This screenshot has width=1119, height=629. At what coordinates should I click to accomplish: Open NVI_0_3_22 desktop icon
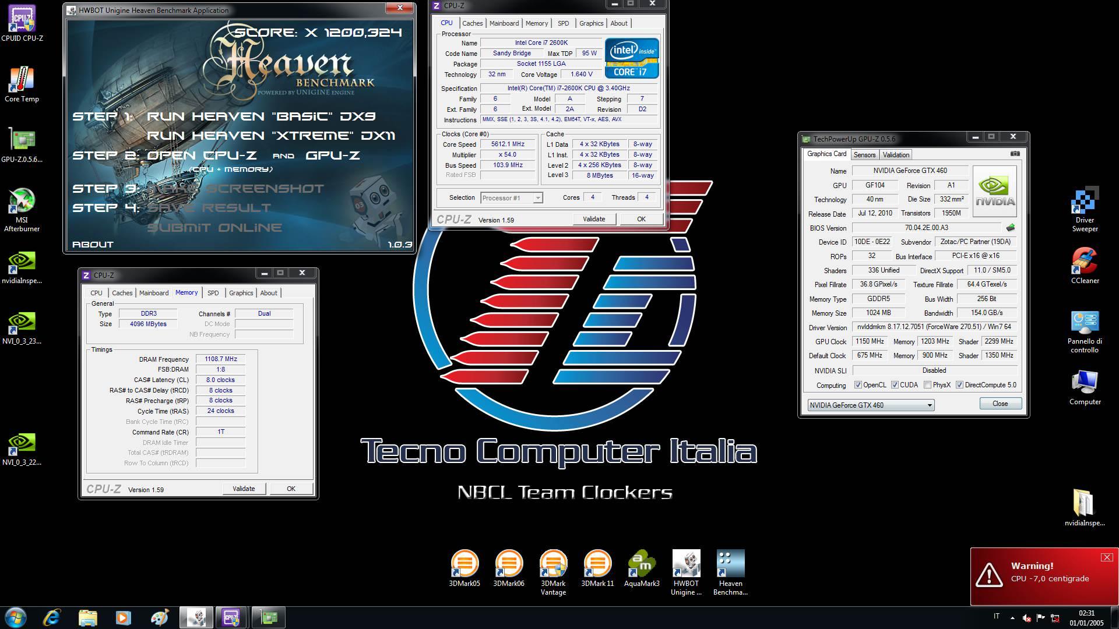tap(22, 448)
